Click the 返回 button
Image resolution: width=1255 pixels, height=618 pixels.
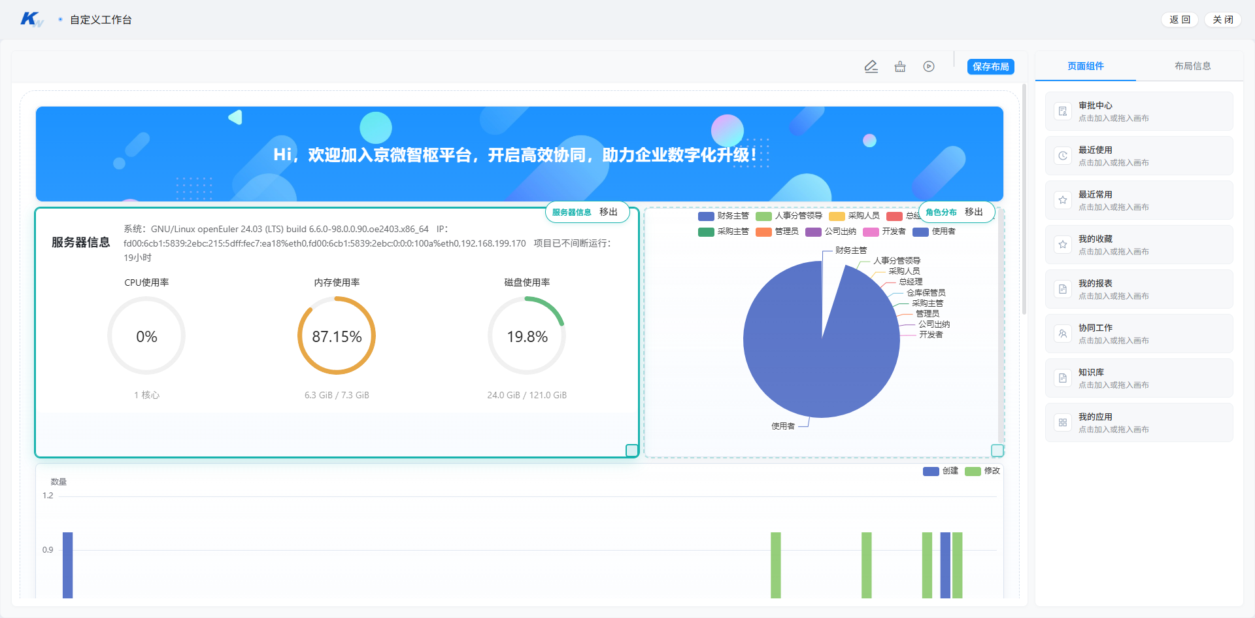1180,20
